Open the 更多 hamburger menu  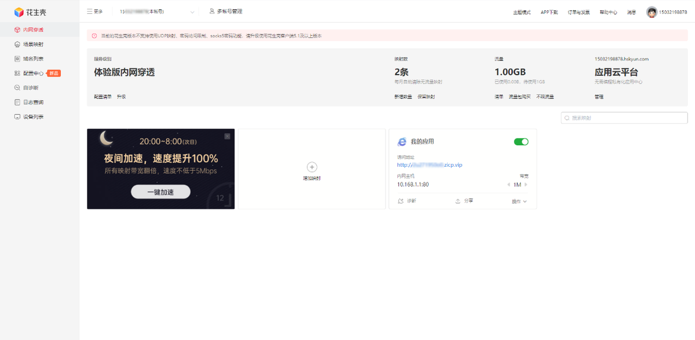tap(94, 11)
